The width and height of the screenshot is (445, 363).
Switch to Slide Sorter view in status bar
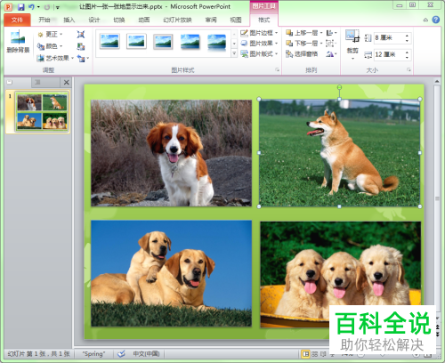[315, 354]
